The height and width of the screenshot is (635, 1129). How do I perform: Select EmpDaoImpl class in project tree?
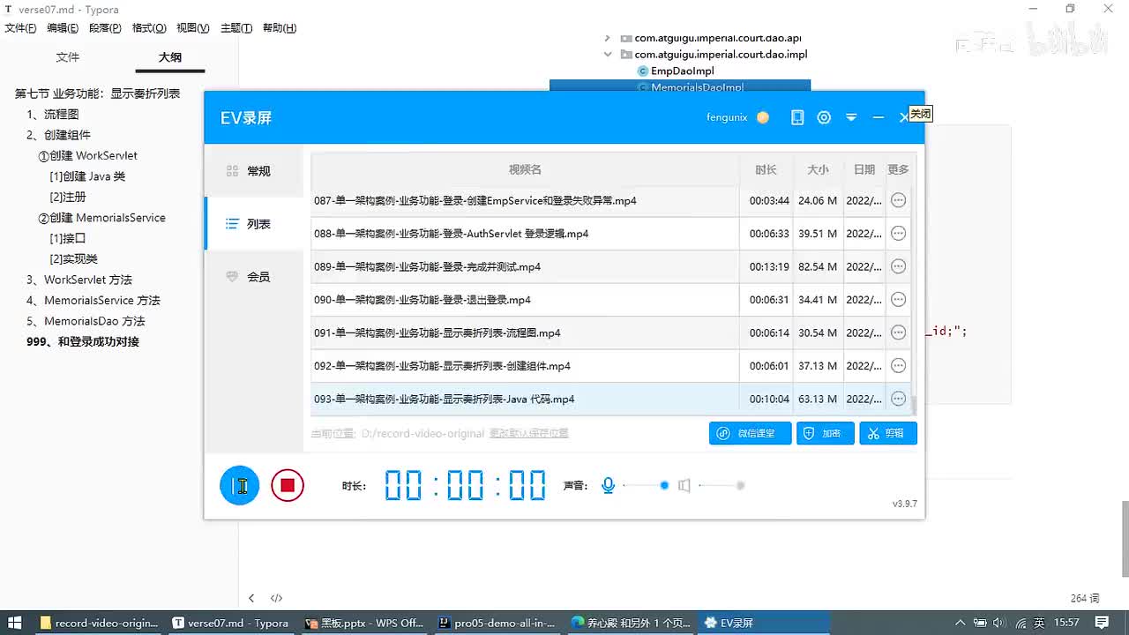[x=675, y=71]
